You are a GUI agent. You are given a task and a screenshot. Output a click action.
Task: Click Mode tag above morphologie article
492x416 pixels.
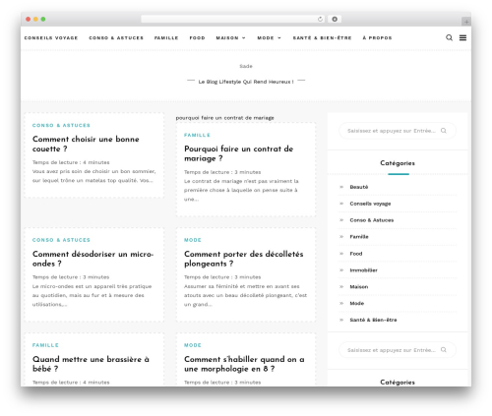(x=193, y=345)
